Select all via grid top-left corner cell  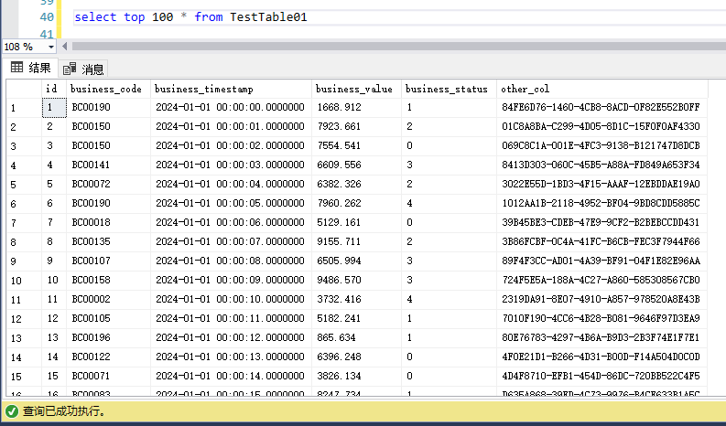(x=23, y=89)
